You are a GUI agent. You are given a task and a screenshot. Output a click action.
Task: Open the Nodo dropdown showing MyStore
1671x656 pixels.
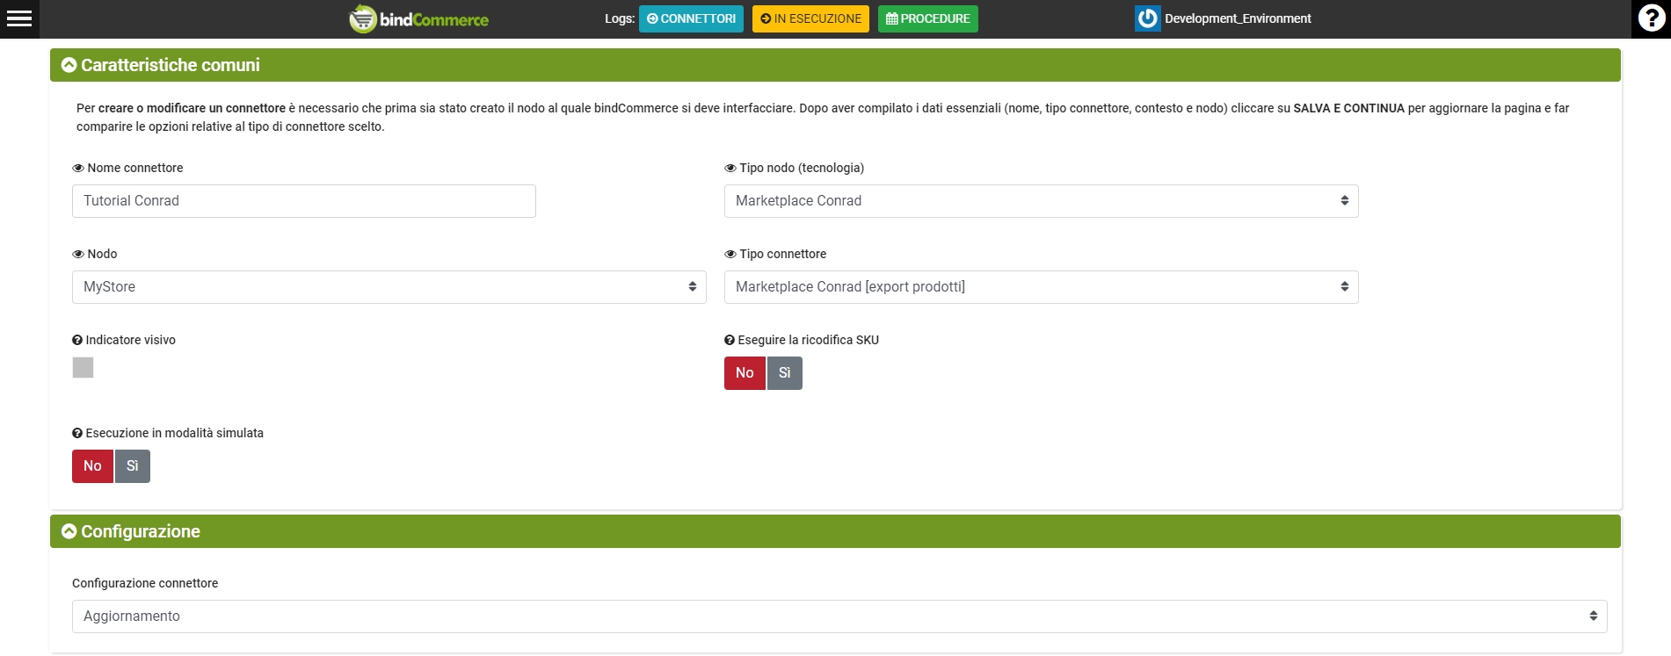(x=389, y=287)
